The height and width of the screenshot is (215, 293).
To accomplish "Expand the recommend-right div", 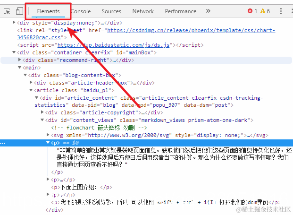I will click(x=19, y=60).
